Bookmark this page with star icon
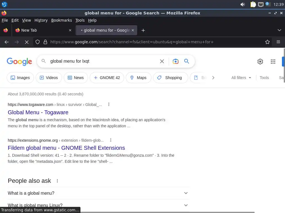Screen dimensions: 285x213 click(267, 42)
